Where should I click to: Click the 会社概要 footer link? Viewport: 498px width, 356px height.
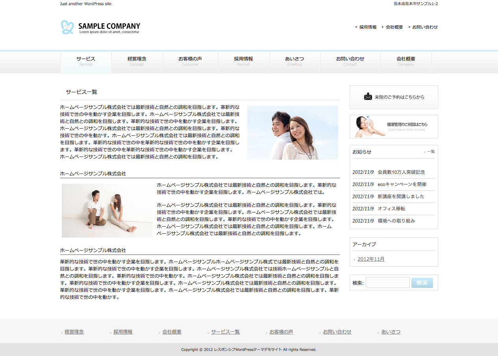[172, 332]
